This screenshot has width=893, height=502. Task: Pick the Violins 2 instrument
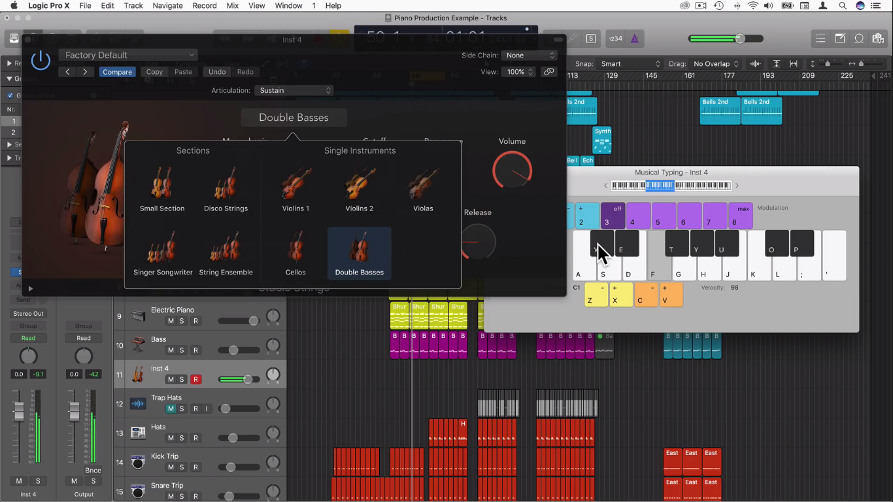coord(360,190)
